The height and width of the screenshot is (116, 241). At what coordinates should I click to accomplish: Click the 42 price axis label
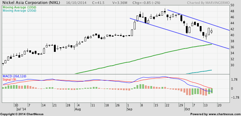[x=232, y=29]
